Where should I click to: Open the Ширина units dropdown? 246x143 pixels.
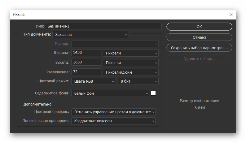(130, 53)
